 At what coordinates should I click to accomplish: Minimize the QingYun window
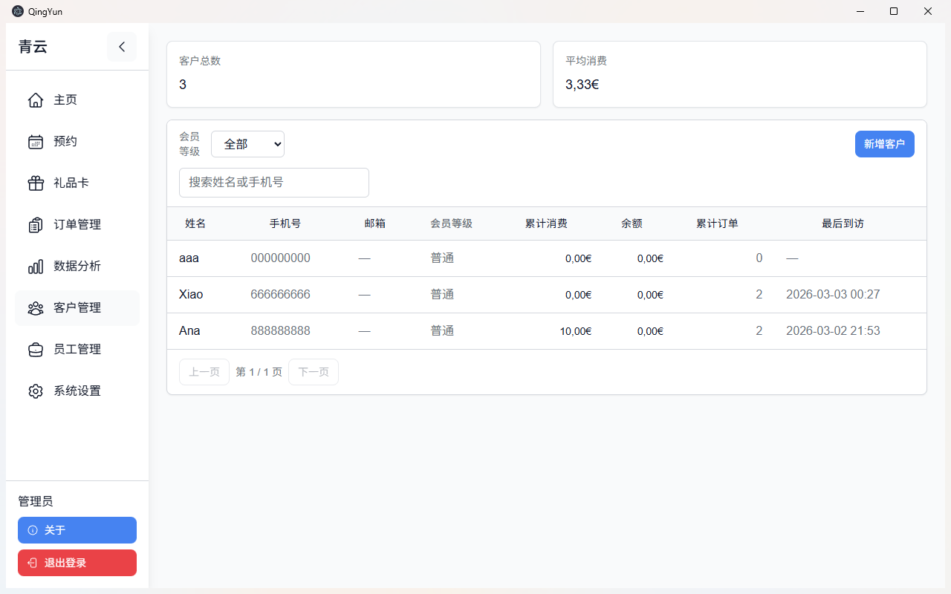(860, 11)
